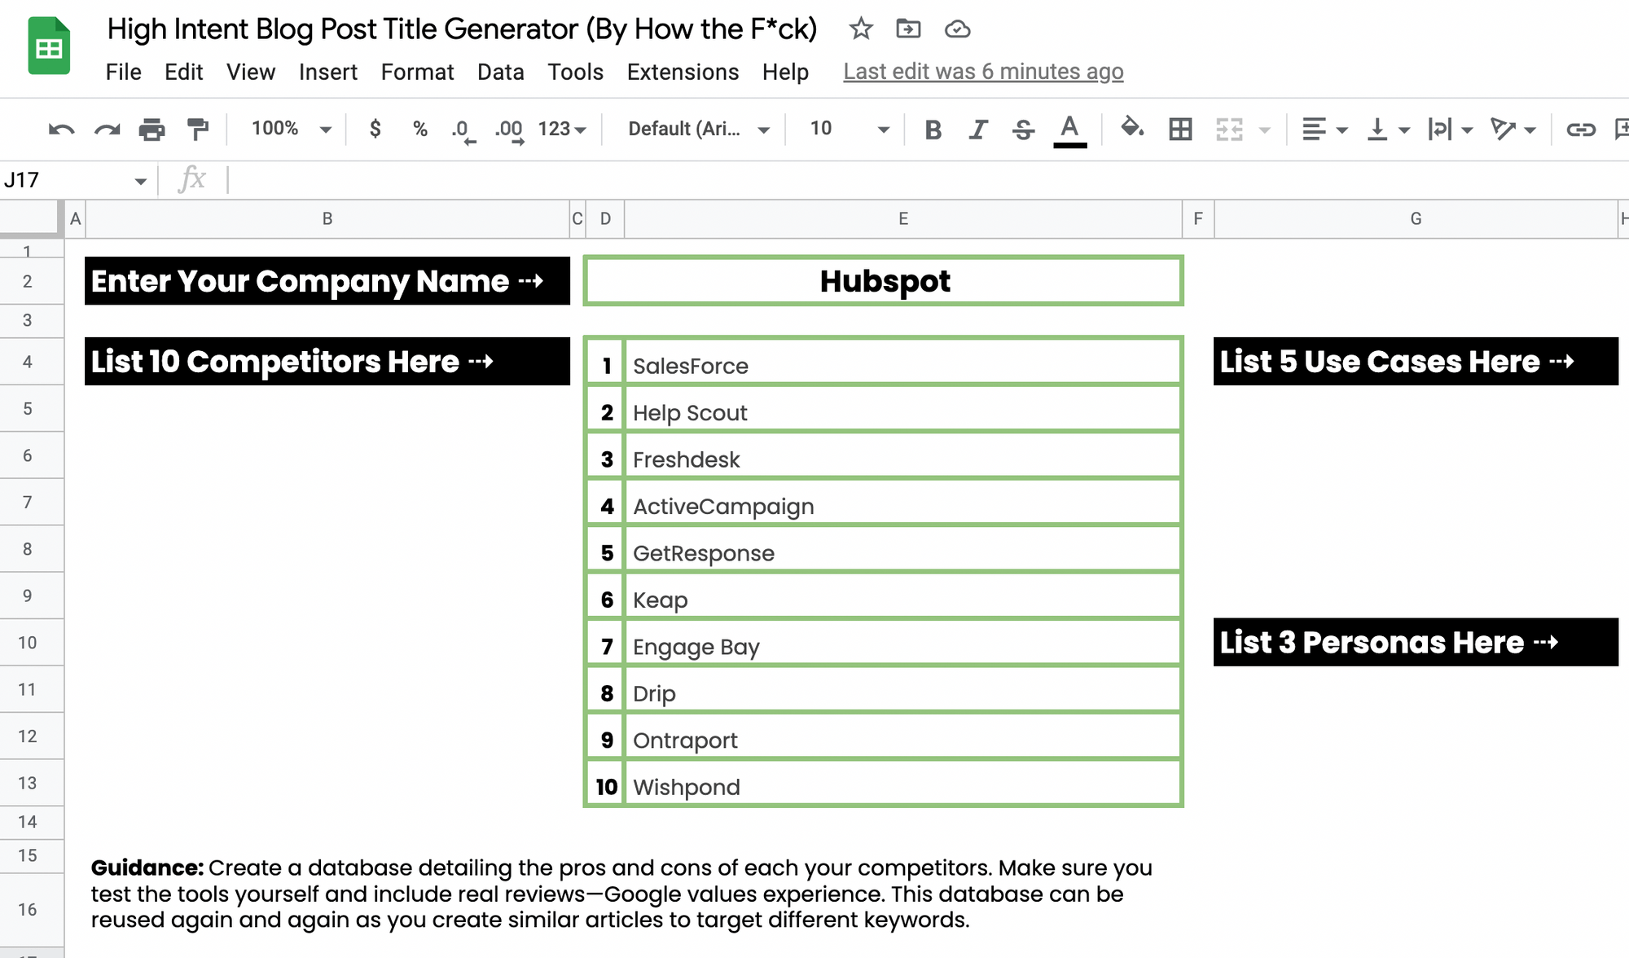
Task: Open the Tools menu
Action: 575,72
